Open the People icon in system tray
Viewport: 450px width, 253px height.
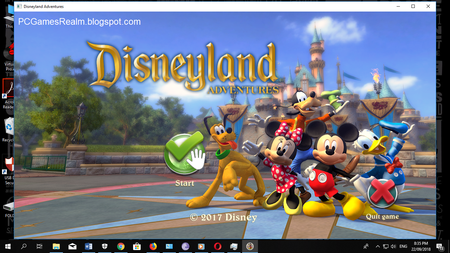pyautogui.click(x=366, y=246)
